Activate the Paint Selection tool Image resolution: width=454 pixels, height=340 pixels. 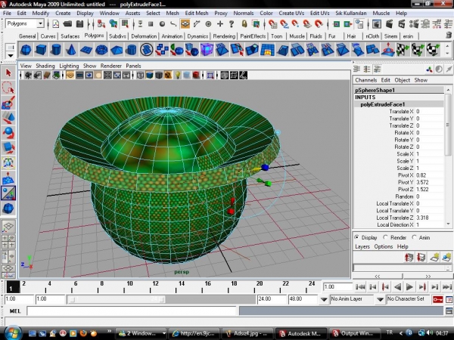click(x=8, y=103)
